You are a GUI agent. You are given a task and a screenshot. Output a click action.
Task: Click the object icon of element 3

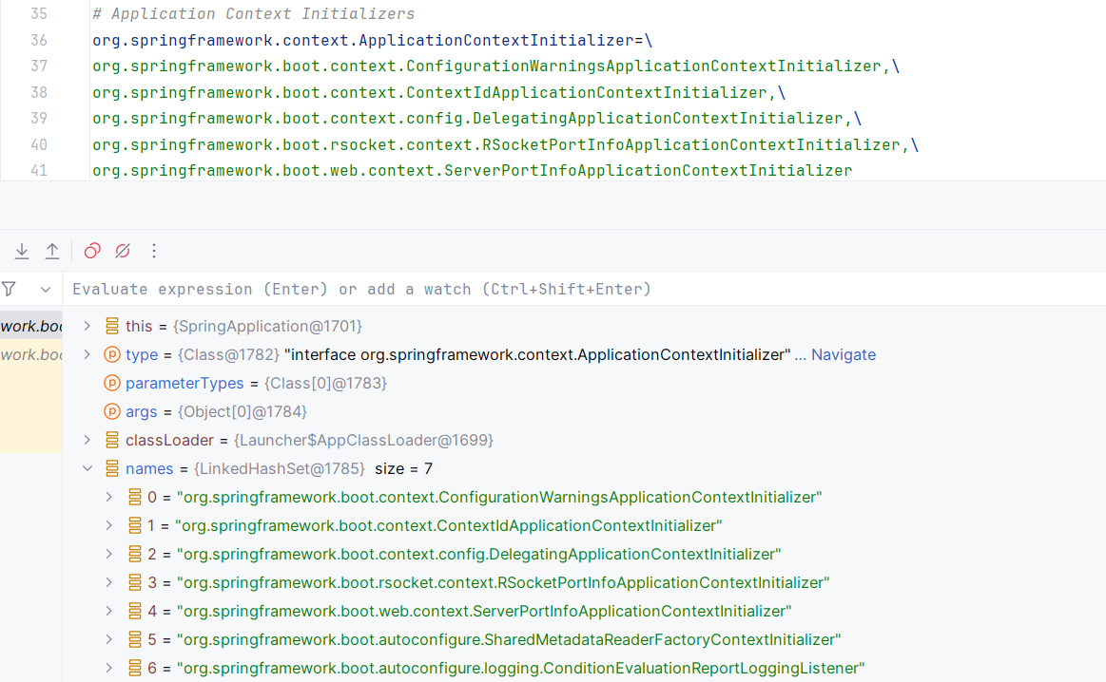click(135, 582)
